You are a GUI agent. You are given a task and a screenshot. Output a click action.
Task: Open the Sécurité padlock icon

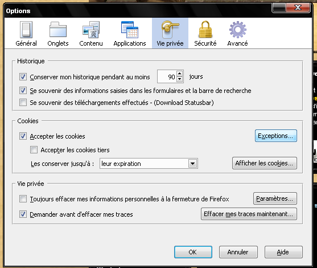(x=205, y=30)
